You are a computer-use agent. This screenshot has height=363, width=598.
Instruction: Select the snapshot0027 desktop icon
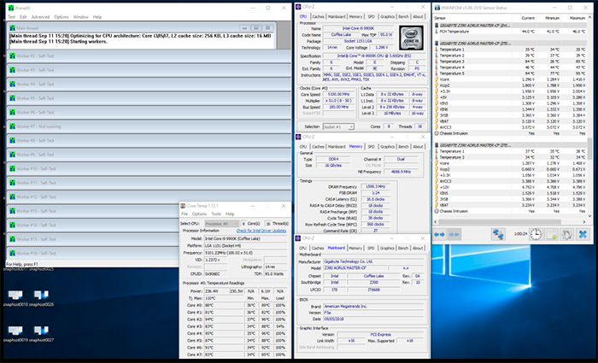point(41,333)
